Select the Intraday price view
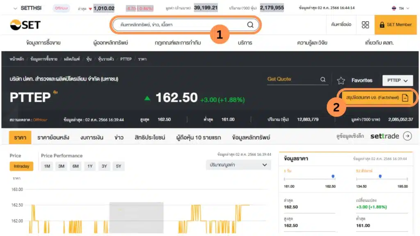Screen dimensions: 420x236 [21, 166]
